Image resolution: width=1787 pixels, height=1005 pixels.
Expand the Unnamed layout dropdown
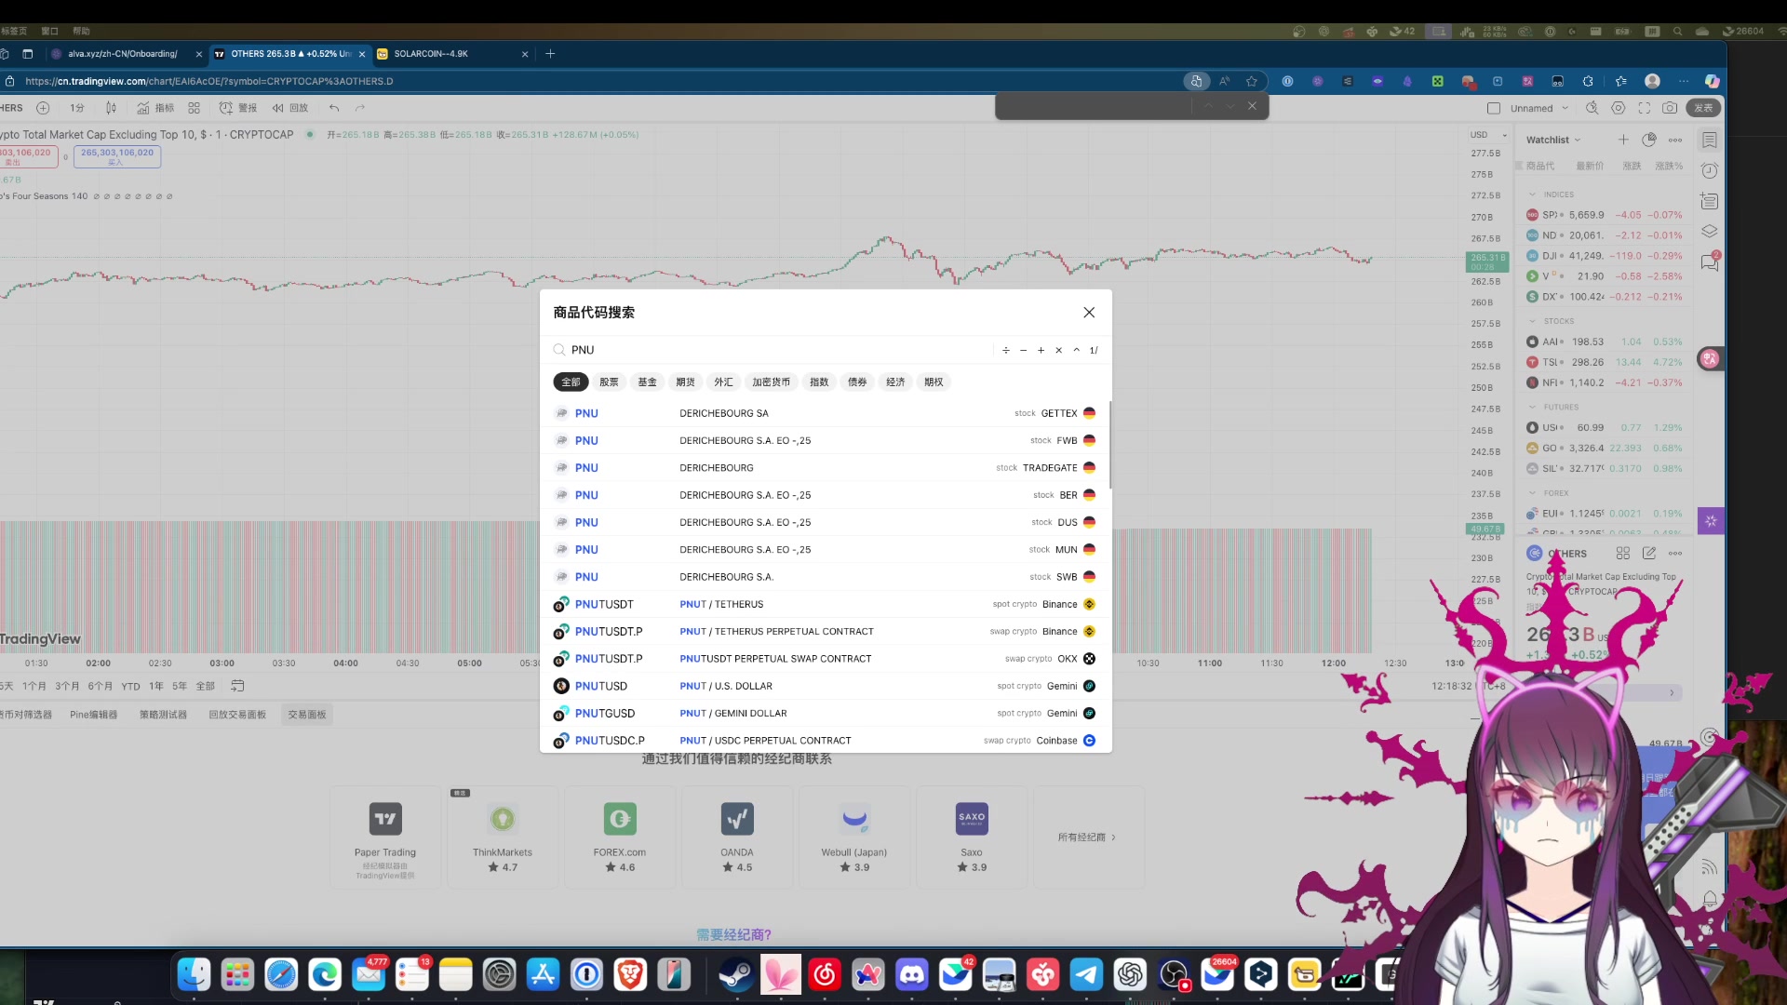tap(1565, 108)
